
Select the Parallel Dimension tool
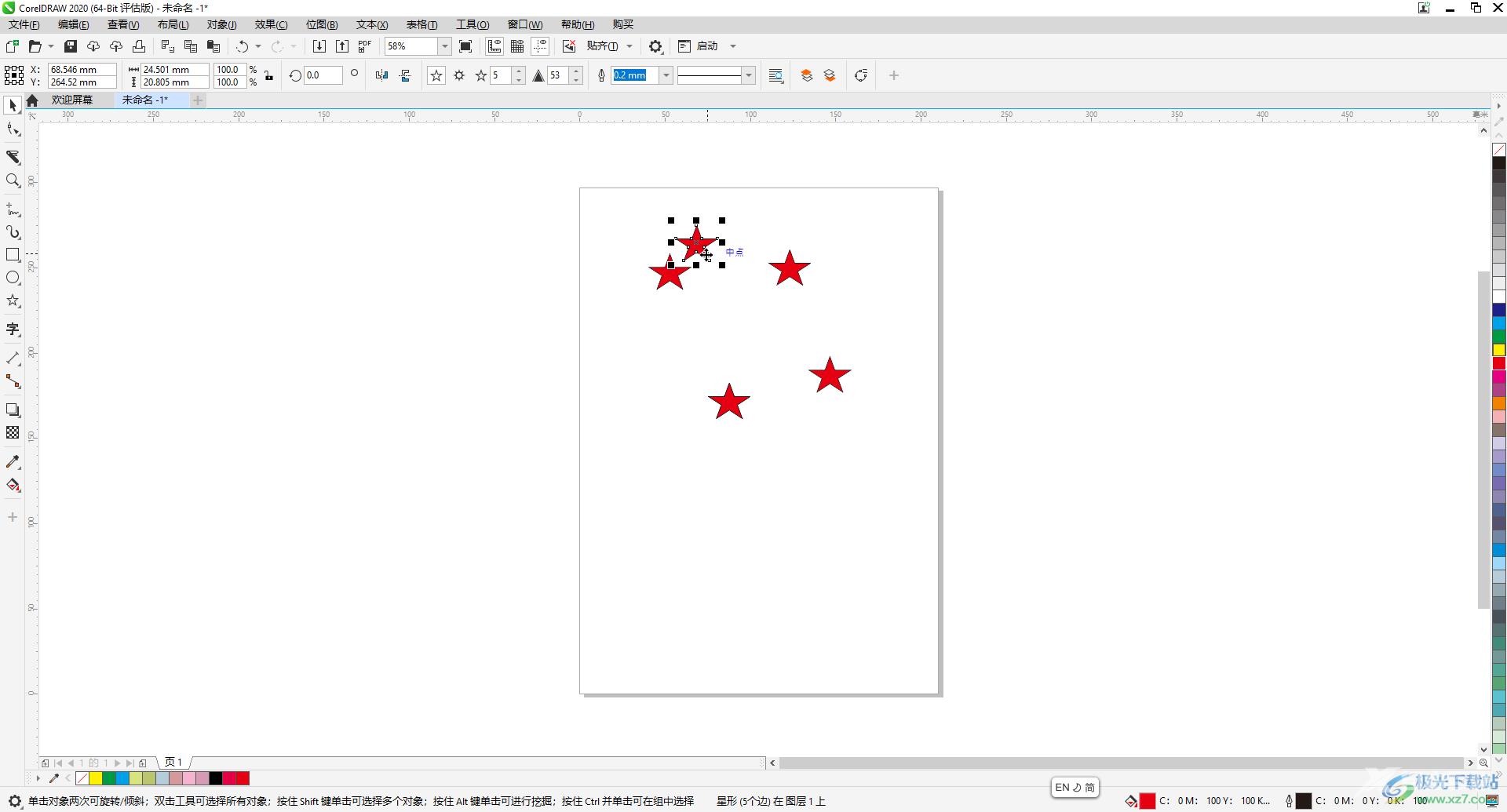[13, 358]
